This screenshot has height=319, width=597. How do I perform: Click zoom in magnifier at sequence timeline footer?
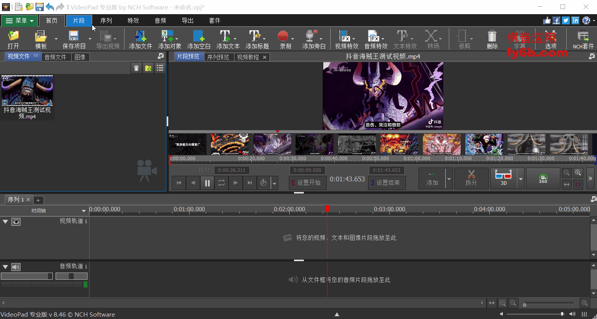(x=585, y=303)
